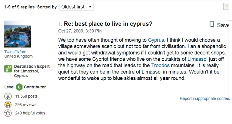Click the posts speech bubble icon
This screenshot has width=232, height=124.
click(x=8, y=96)
